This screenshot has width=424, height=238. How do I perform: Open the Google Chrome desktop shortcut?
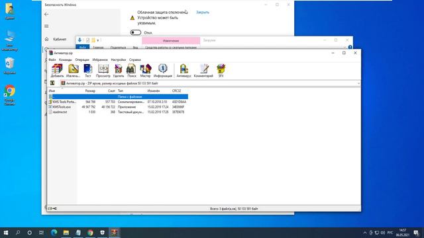click(x=10, y=95)
